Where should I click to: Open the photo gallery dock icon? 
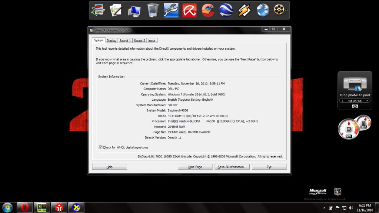[x=98, y=10]
